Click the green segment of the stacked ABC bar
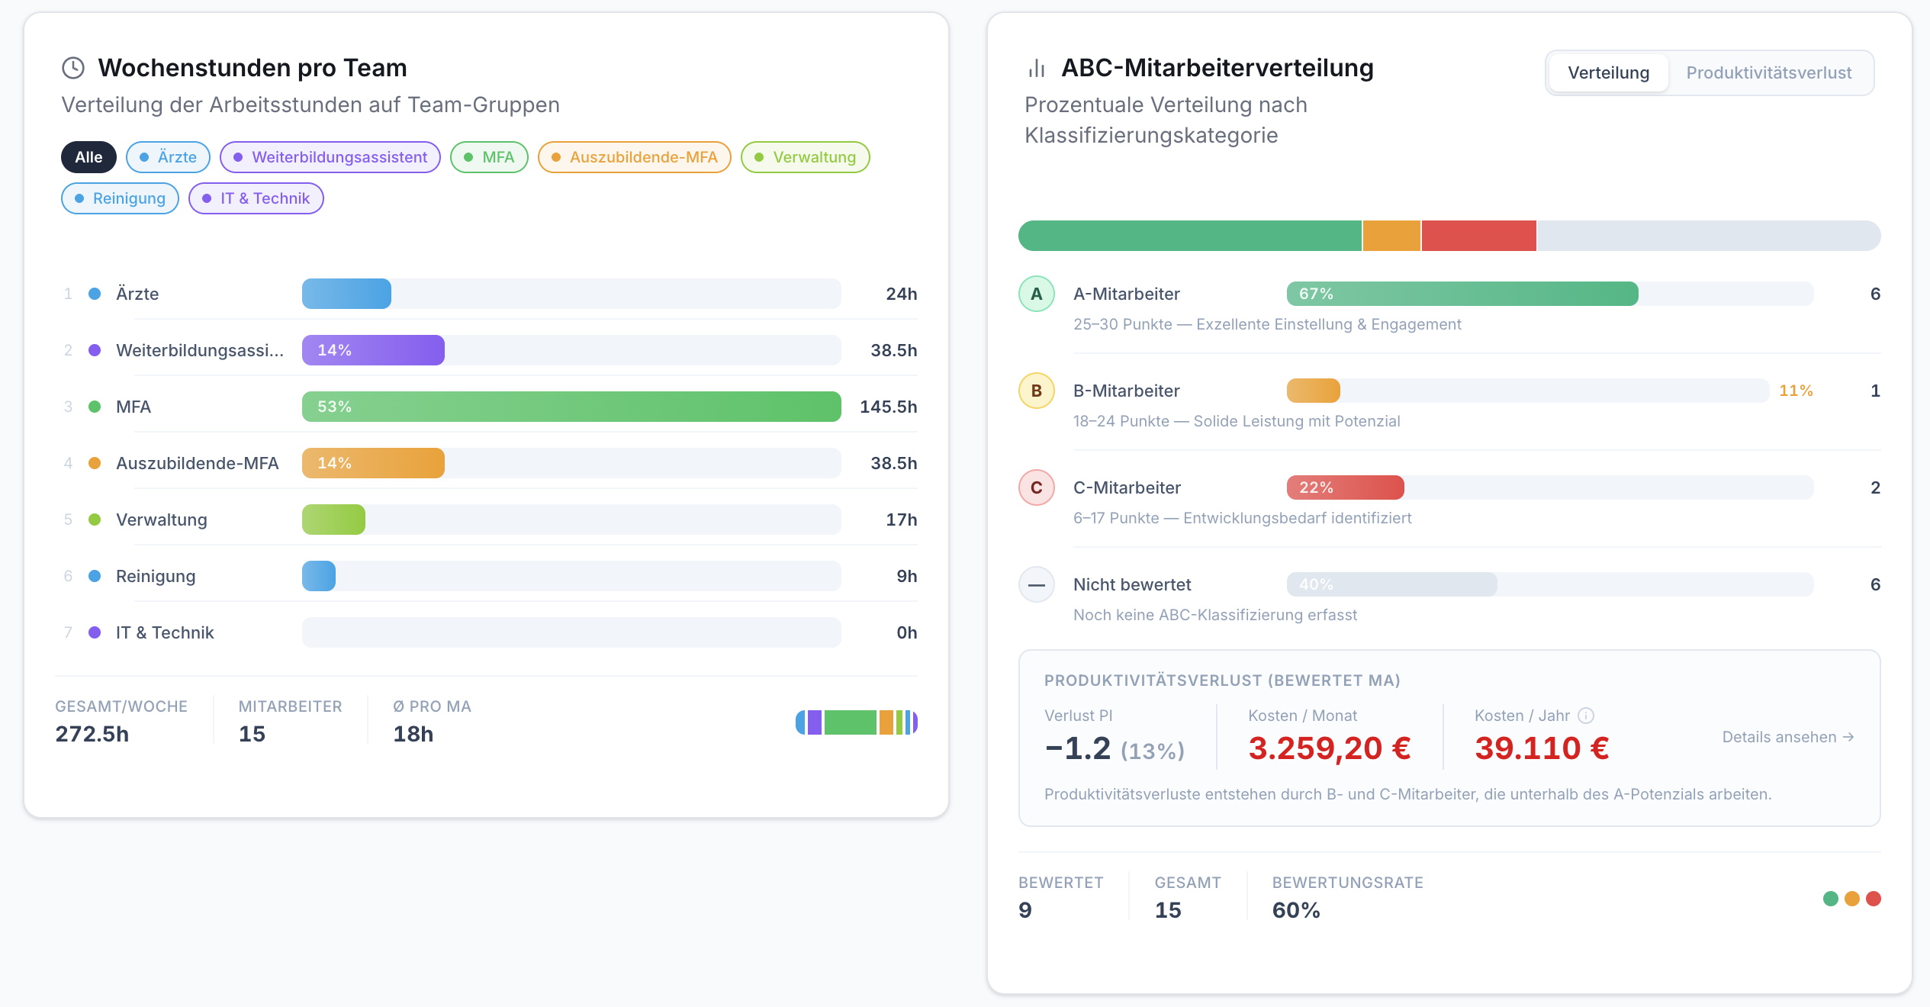The width and height of the screenshot is (1930, 1007). pos(1190,236)
